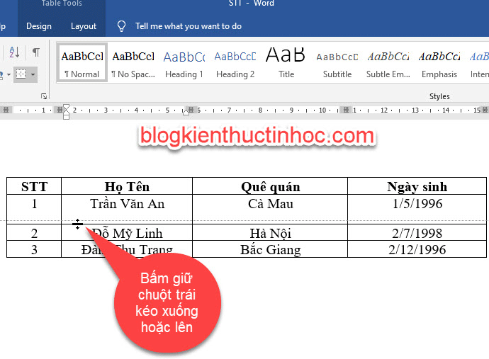Apply the Subtle Emphasis style
Viewport: 489px width, 359px height.
[388, 63]
